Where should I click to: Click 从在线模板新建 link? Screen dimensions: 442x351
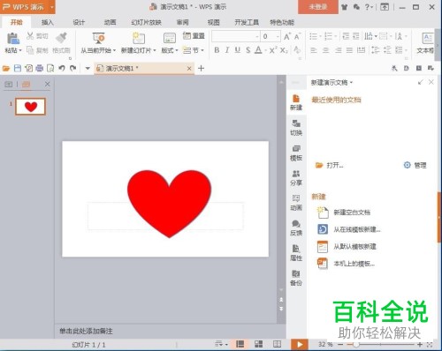[x=348, y=229]
